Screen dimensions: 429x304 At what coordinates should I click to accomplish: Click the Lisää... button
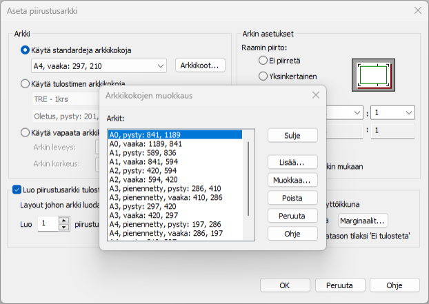tap(292, 162)
